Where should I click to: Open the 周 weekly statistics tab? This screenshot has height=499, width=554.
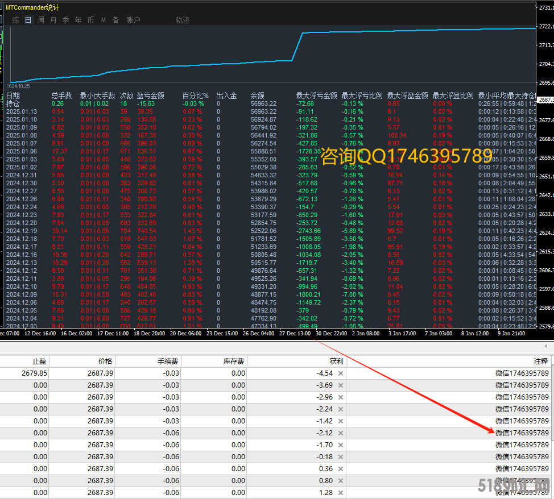click(x=41, y=20)
